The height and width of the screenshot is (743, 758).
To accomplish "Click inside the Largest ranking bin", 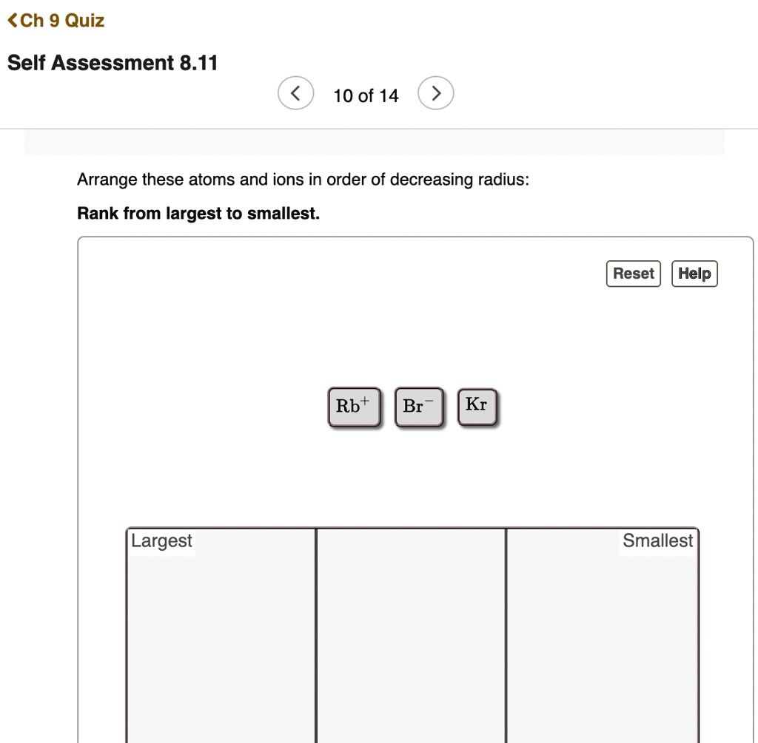I will [x=221, y=643].
